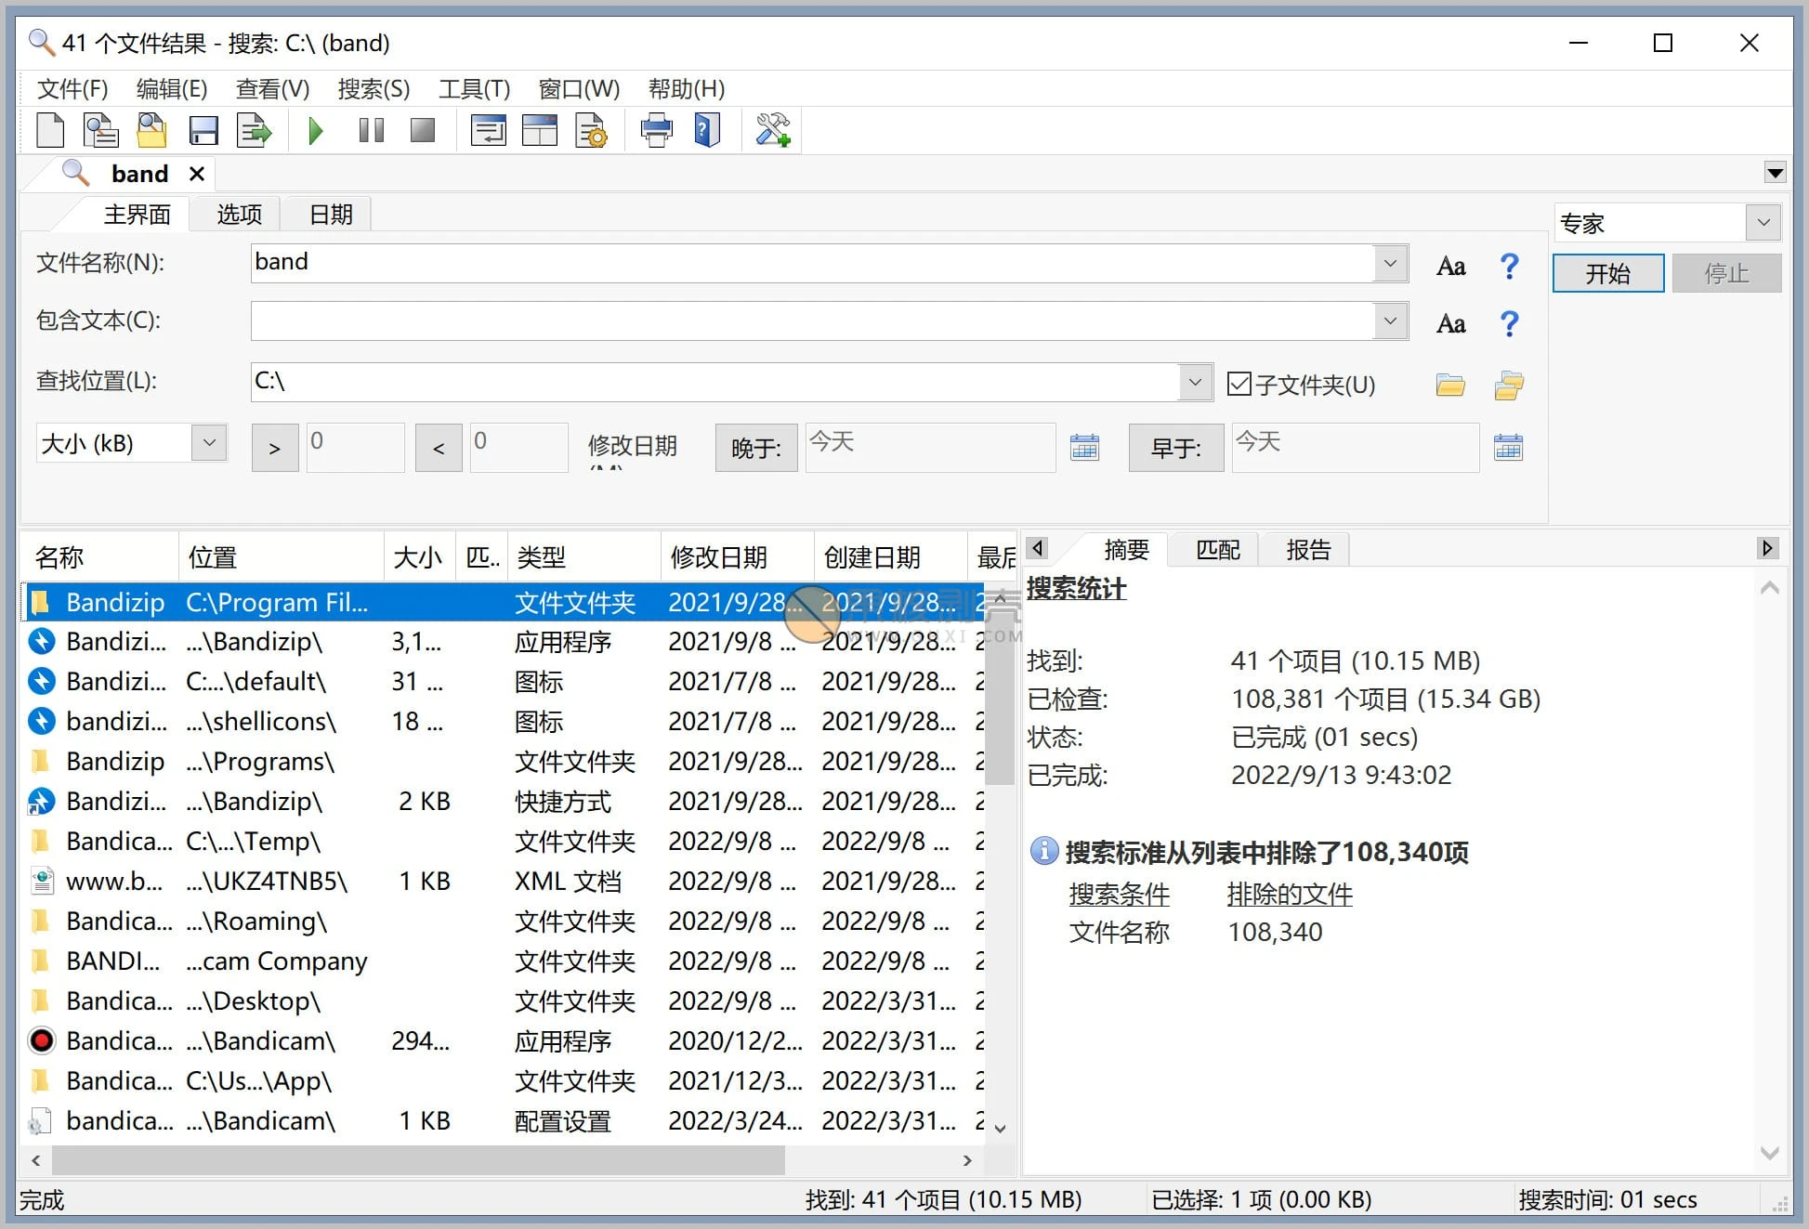The height and width of the screenshot is (1229, 1809).
Task: Expand the file name history dropdown
Action: click(x=1390, y=264)
